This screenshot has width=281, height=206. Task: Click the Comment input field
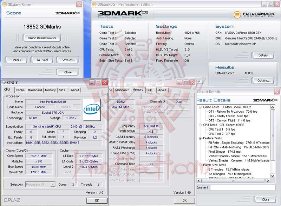[x=243, y=187]
